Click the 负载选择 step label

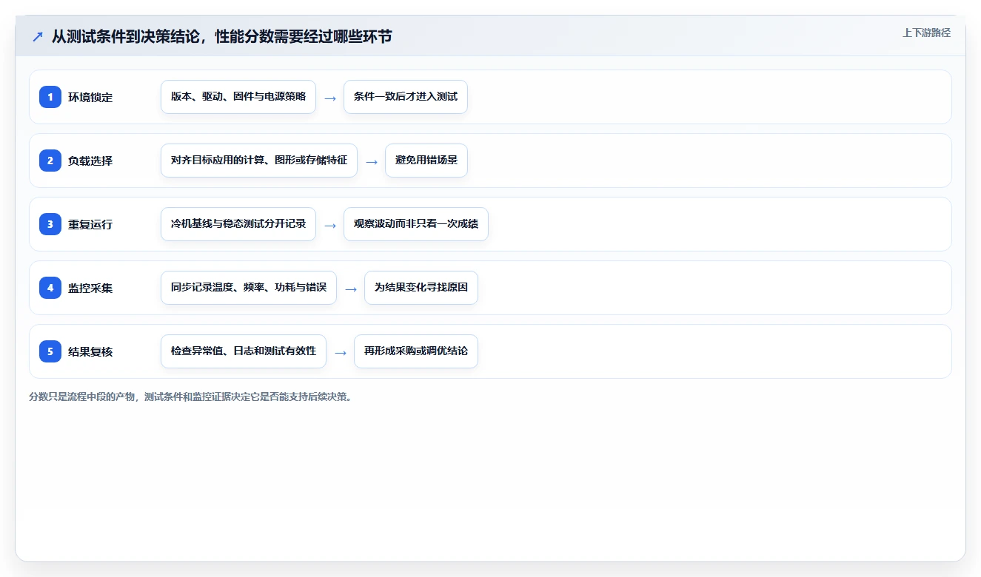90,161
